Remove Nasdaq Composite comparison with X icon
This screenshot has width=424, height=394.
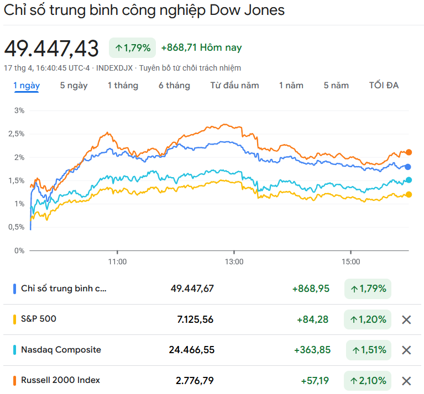point(406,350)
